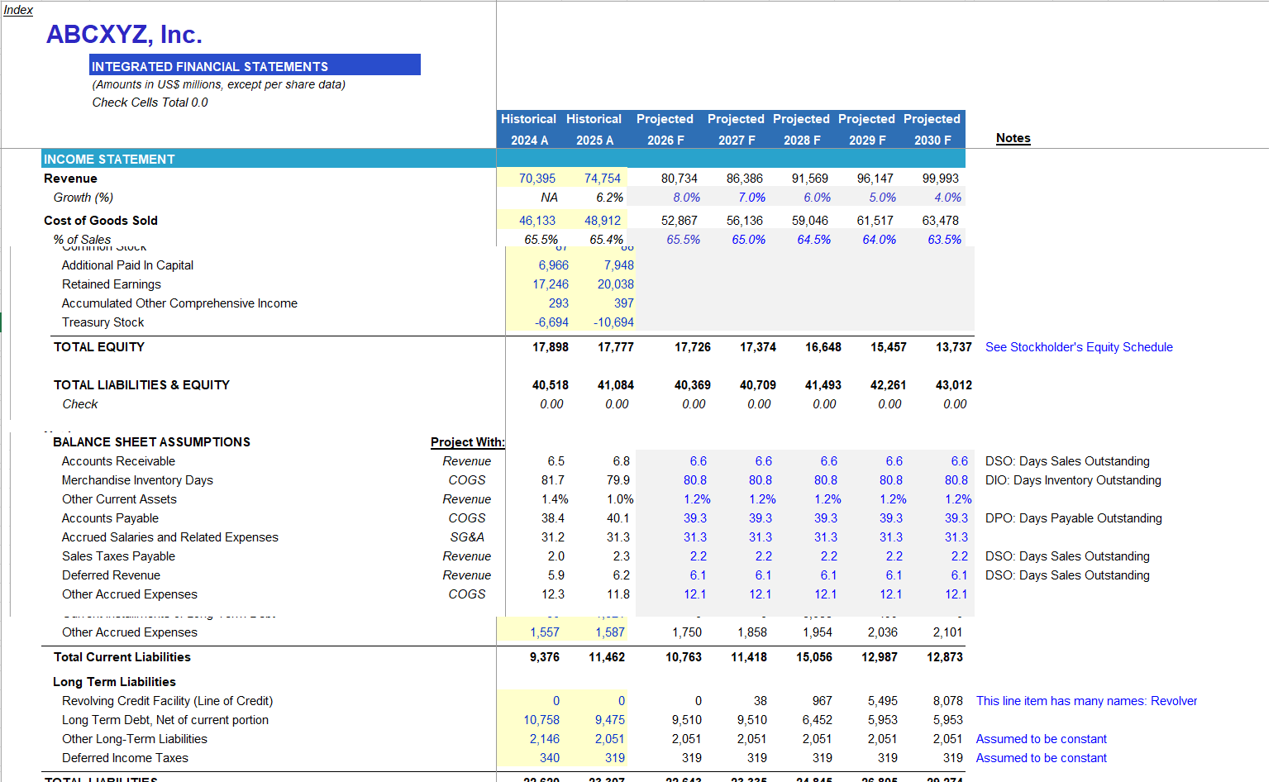
Task: Select the Projected 2030 F column header
Action: (932, 128)
